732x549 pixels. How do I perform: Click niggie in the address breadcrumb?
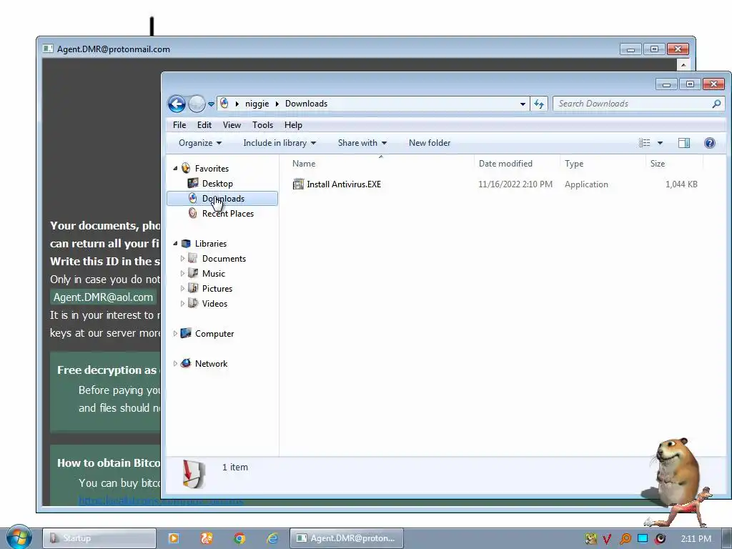(257, 104)
